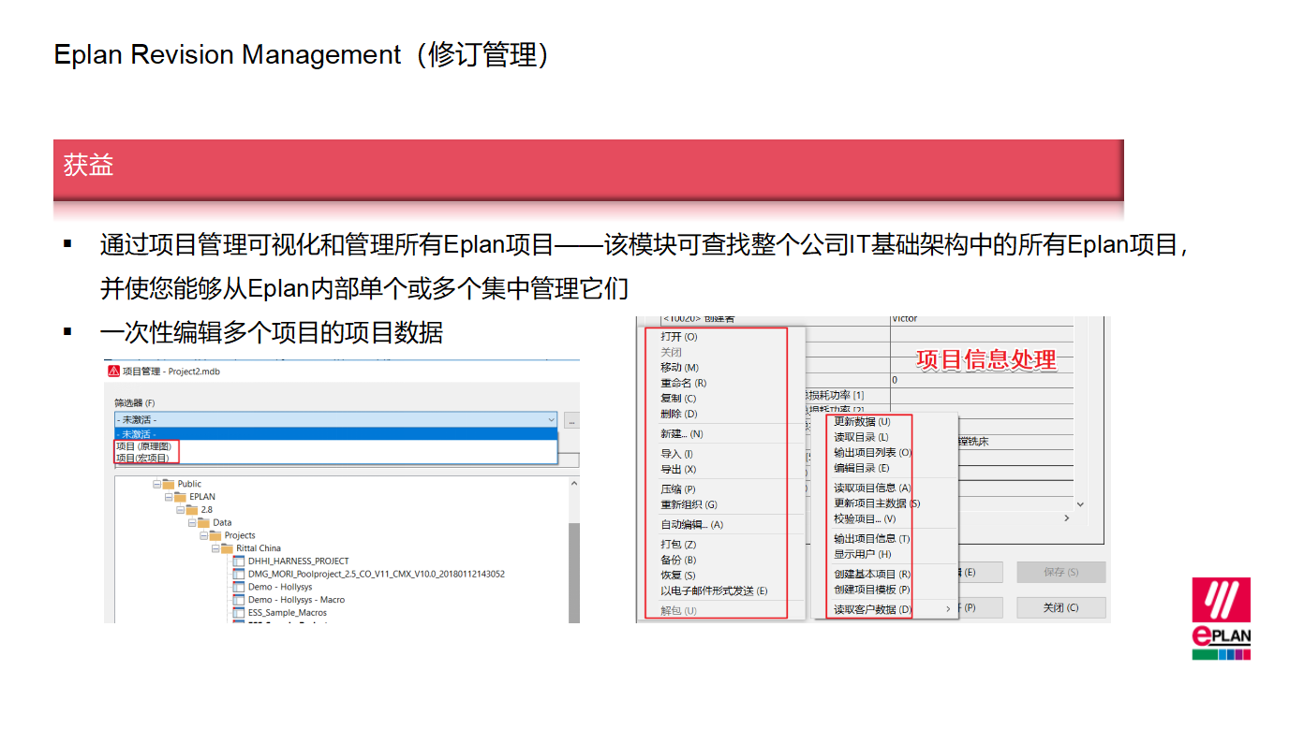Click the 关闭 (C) dialog button
The width and height of the screenshot is (1304, 729).
[1061, 607]
